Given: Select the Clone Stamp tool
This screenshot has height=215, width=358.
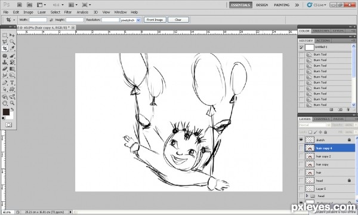Looking at the screenshot, I should click(5, 62).
